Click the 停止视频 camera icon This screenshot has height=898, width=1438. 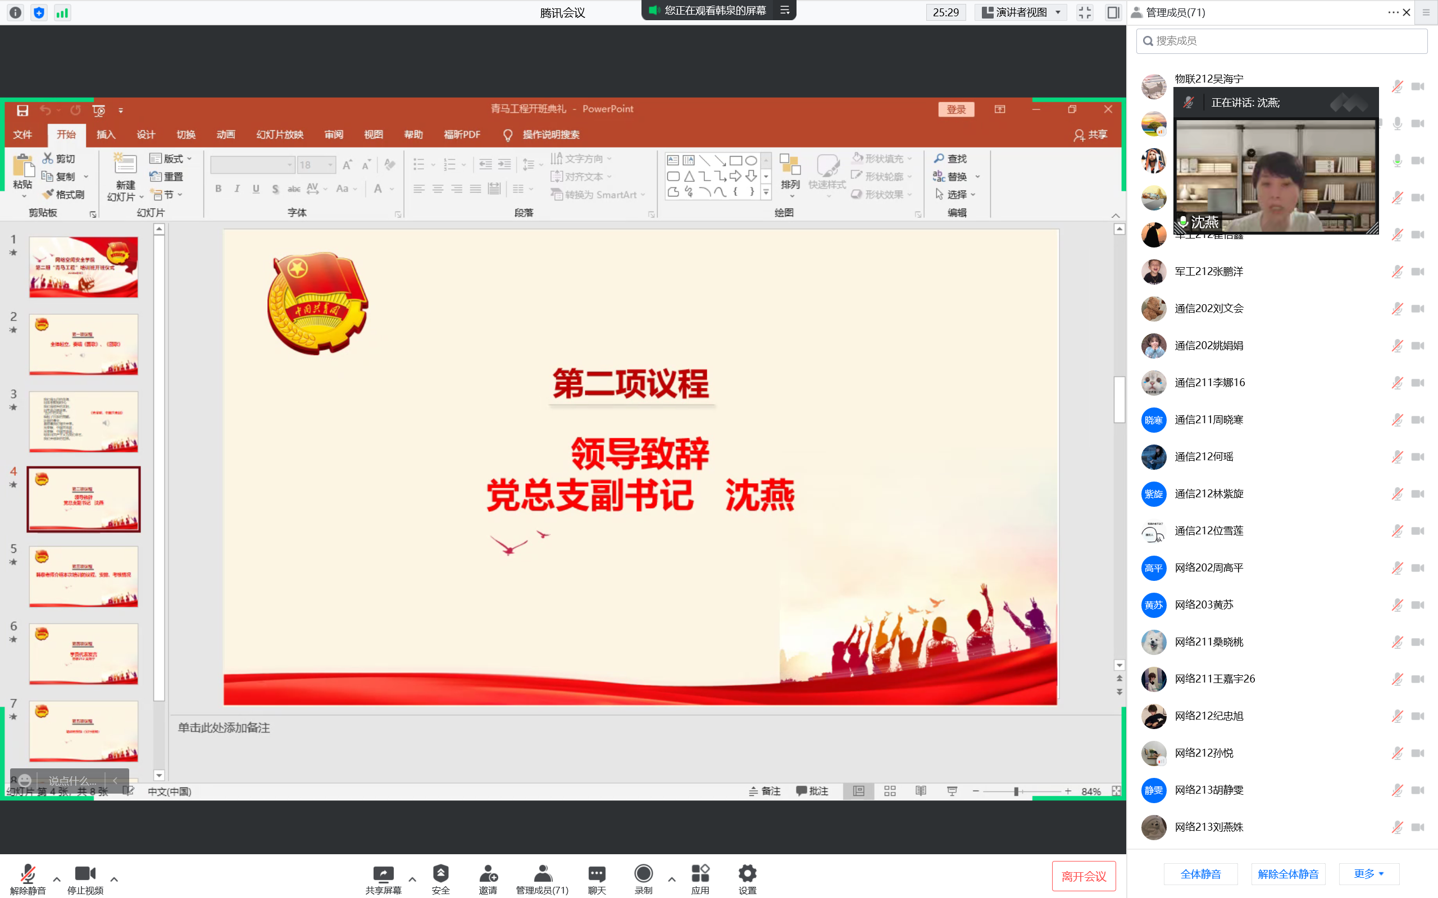(x=85, y=873)
